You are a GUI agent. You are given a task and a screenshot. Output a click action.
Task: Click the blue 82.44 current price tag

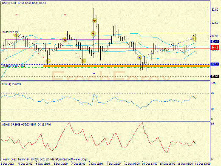pyautogui.click(x=215, y=41)
